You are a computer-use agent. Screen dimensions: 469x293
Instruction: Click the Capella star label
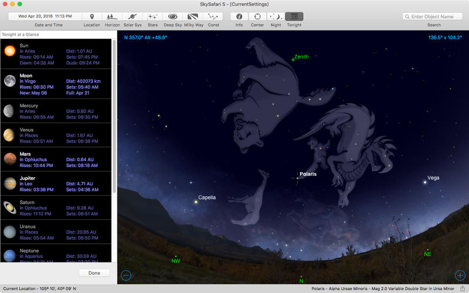pos(207,197)
